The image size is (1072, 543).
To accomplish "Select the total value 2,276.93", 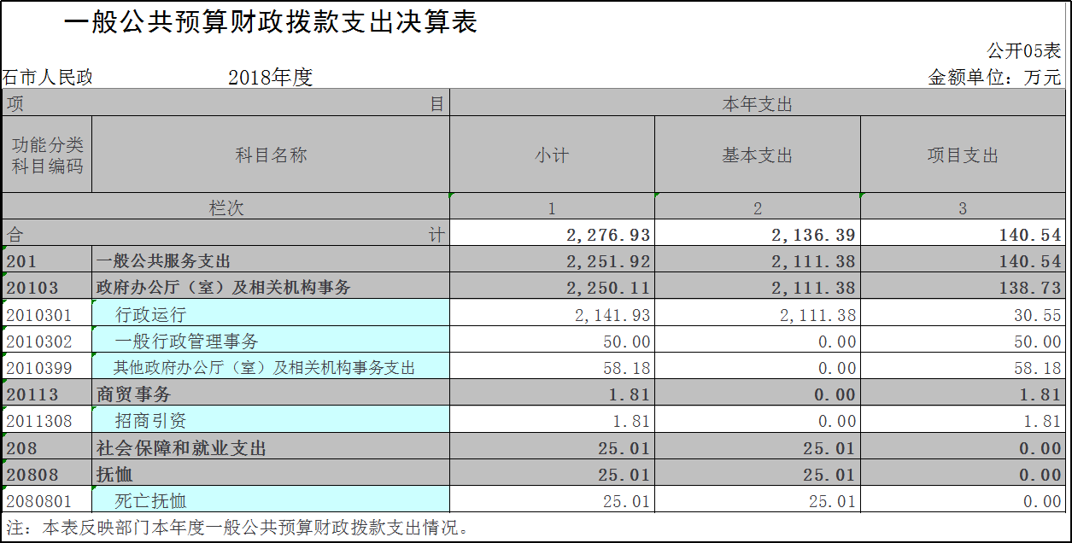I will [x=608, y=235].
